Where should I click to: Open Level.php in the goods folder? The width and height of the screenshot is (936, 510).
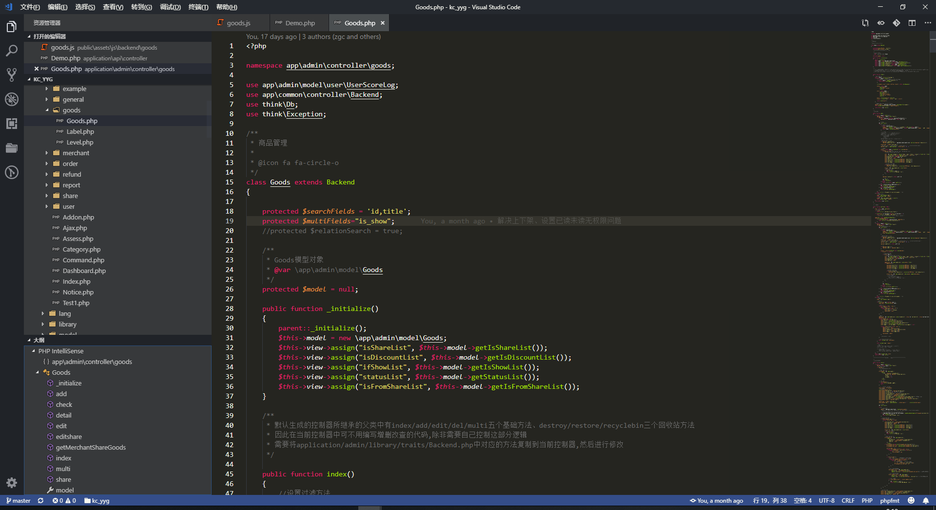(x=79, y=142)
